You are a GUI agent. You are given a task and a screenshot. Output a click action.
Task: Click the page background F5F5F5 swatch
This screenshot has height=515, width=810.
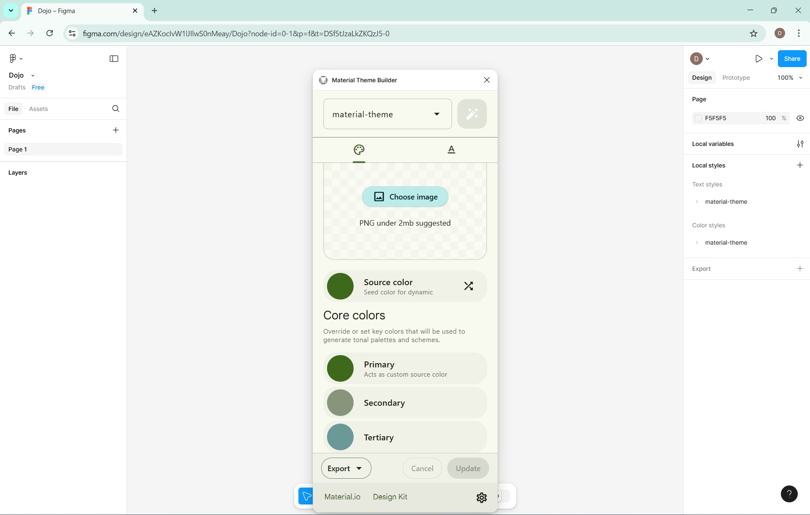pos(699,119)
